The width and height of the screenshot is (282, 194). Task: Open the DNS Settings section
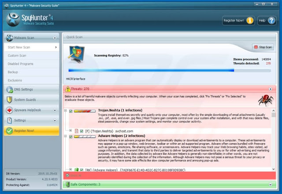(x=31, y=89)
